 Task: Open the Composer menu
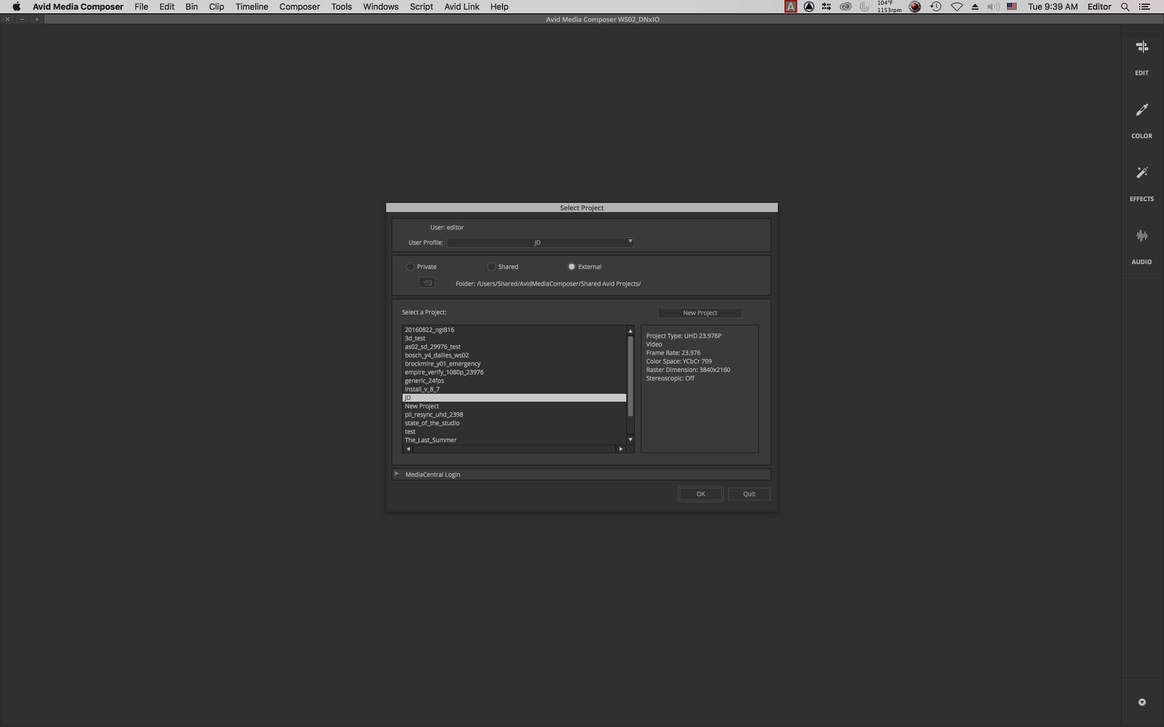[299, 7]
